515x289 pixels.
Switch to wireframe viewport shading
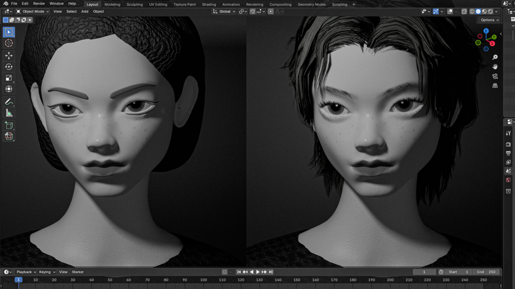coord(472,12)
